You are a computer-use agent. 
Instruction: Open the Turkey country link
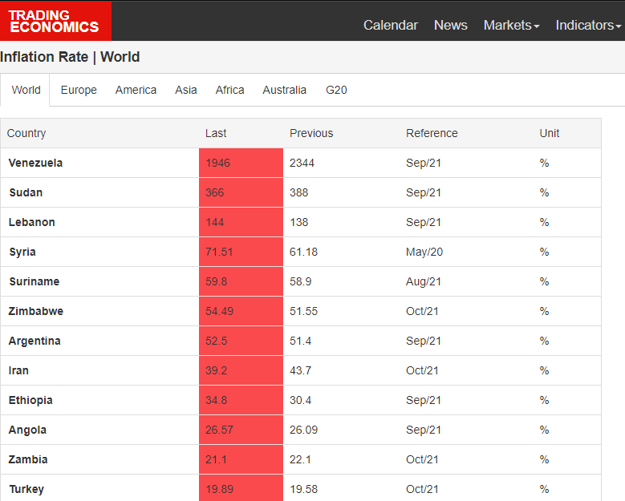tap(26, 489)
